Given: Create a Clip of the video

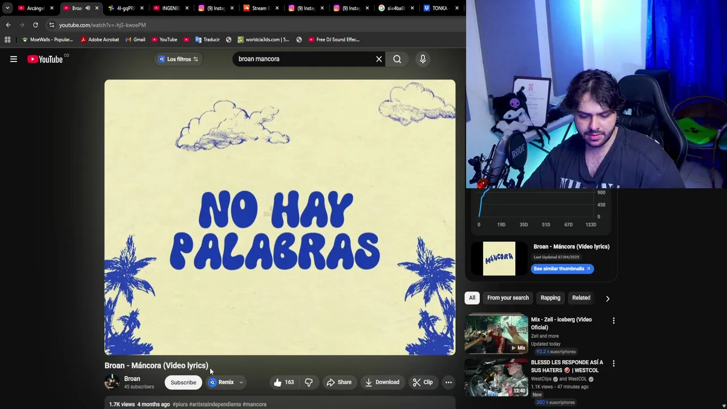Looking at the screenshot, I should coord(423,382).
